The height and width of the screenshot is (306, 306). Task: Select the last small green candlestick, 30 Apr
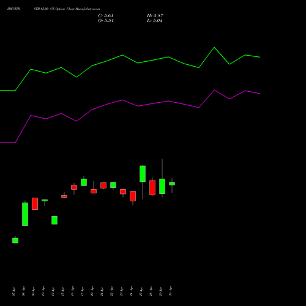tap(172, 184)
